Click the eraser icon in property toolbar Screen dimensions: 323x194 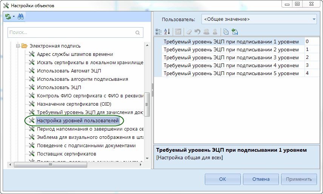(x=189, y=32)
